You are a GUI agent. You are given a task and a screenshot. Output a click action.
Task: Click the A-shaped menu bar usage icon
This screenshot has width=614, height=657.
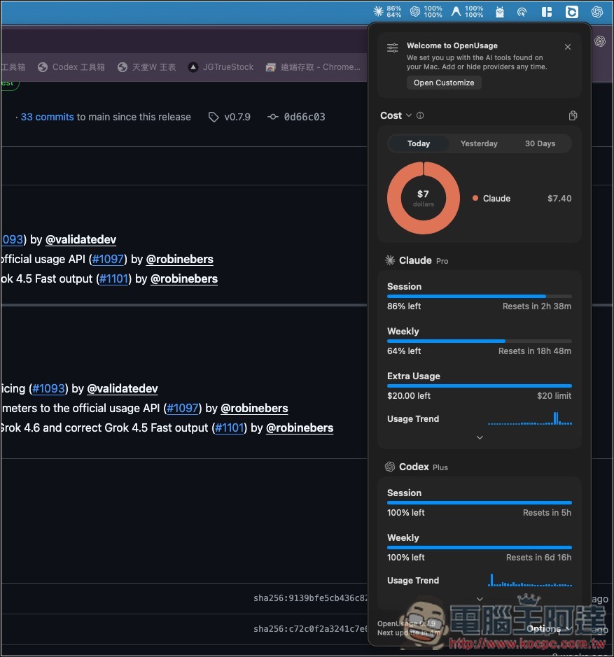[456, 11]
